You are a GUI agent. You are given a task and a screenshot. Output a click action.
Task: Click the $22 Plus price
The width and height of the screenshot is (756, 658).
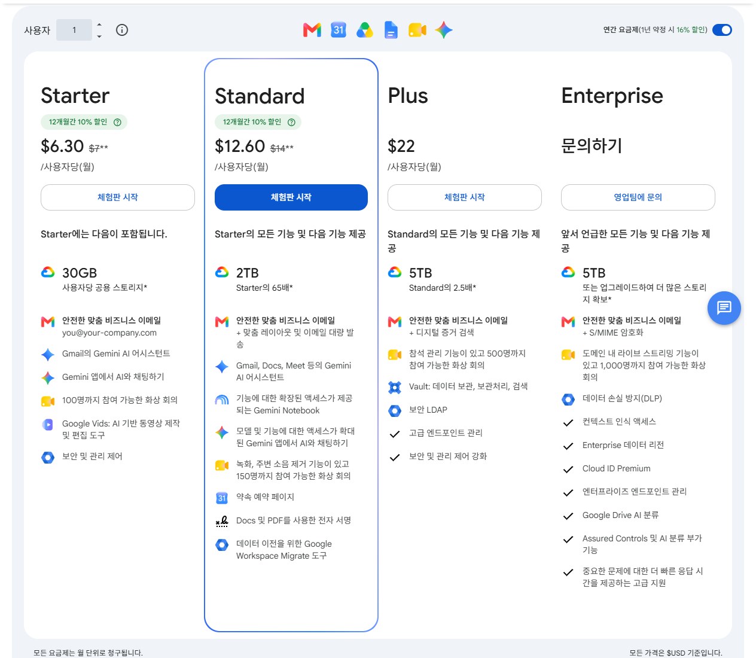click(x=401, y=146)
